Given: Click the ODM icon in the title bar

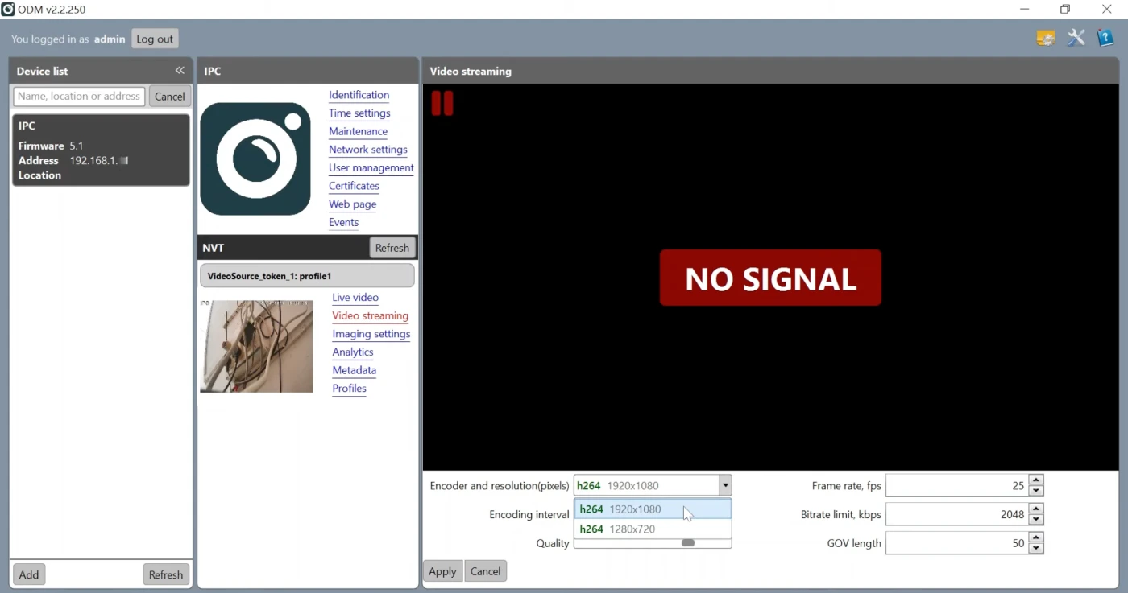Looking at the screenshot, I should 9,9.
